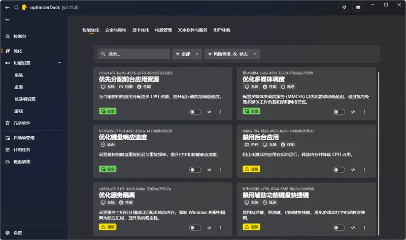View code icon for 禁用辅助功能键盘快捷键
The height and width of the screenshot is (240, 406).
click(x=353, y=228)
